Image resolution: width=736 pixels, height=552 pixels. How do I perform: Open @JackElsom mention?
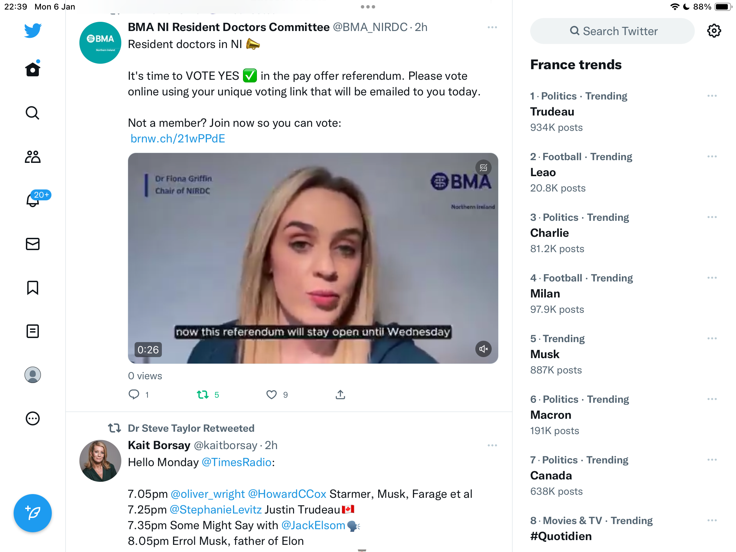coord(313,525)
